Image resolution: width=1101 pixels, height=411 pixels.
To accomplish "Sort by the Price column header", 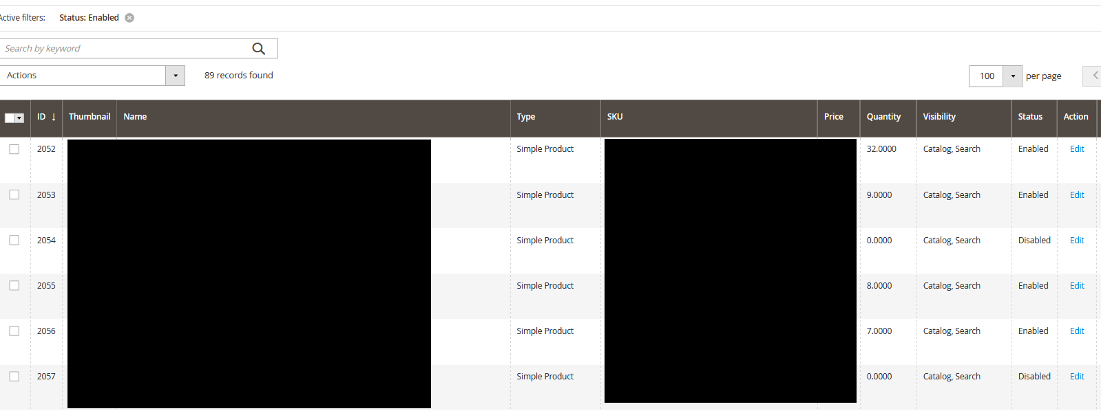I will click(x=833, y=117).
